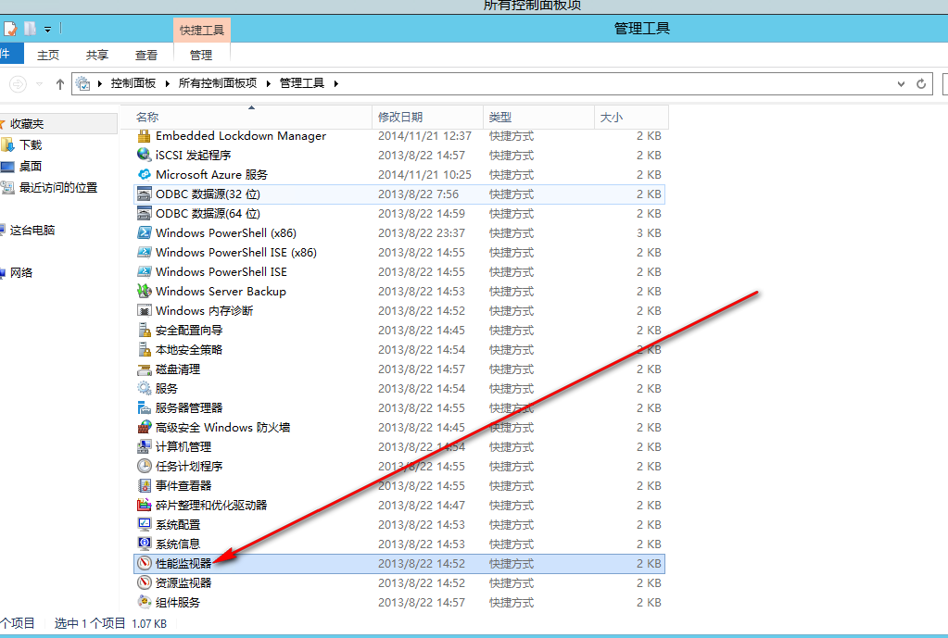Click the Windows PowerShell ISE icon

click(145, 271)
